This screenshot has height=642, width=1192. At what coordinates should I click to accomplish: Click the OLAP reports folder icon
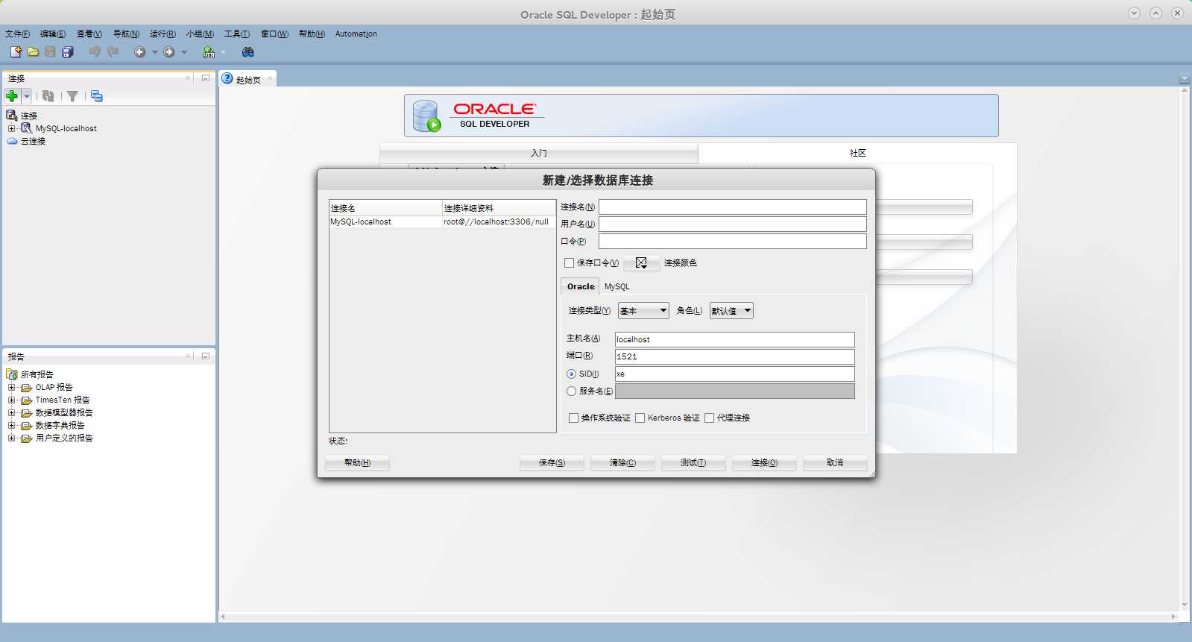coord(27,388)
